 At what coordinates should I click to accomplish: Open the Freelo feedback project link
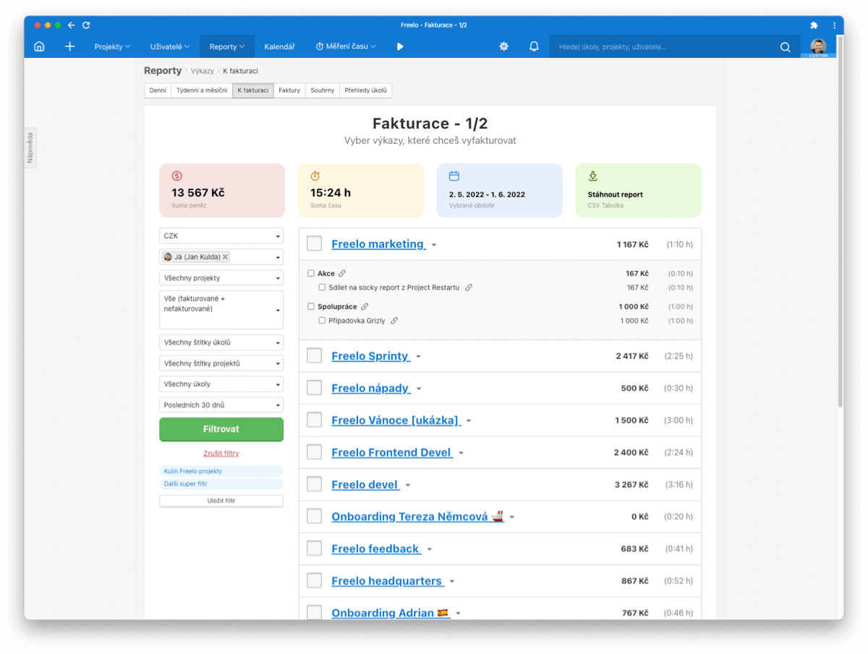coord(376,549)
